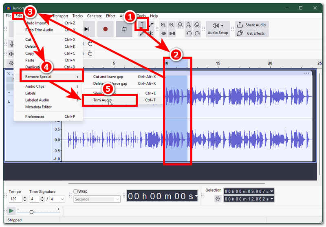Viewport: 326px width, 227px height.
Task: Click the Tempo spinner arrows
Action: pos(25,199)
